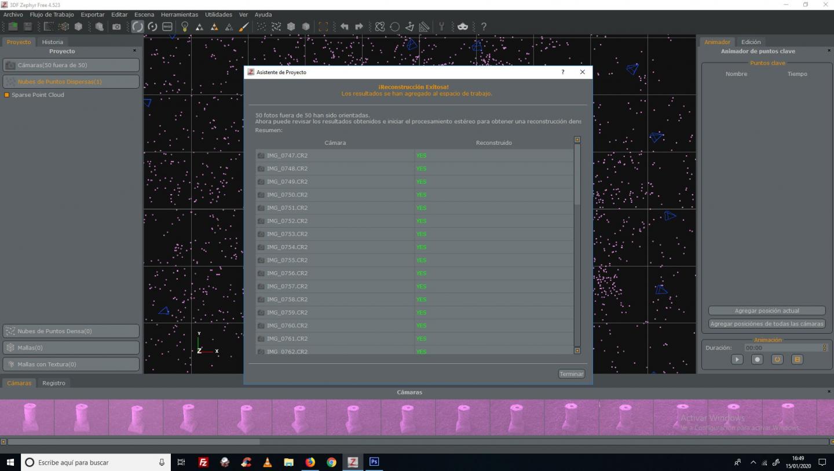This screenshot has width=834, height=471.
Task: Expand the Cámaras(50 fuera de 50) section
Action: pyautogui.click(x=71, y=65)
